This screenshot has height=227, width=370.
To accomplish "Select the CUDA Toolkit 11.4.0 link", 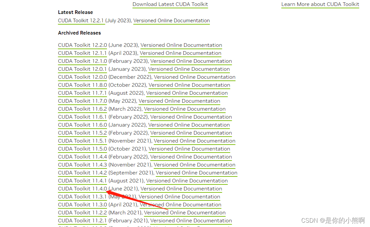I will coord(82,189).
